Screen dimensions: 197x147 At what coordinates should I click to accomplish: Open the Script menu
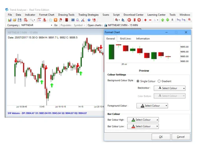tap(116, 15)
